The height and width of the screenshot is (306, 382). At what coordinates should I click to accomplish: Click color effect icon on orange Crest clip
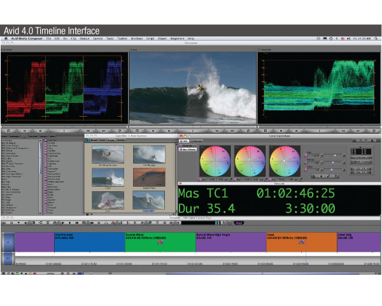coord(302,242)
